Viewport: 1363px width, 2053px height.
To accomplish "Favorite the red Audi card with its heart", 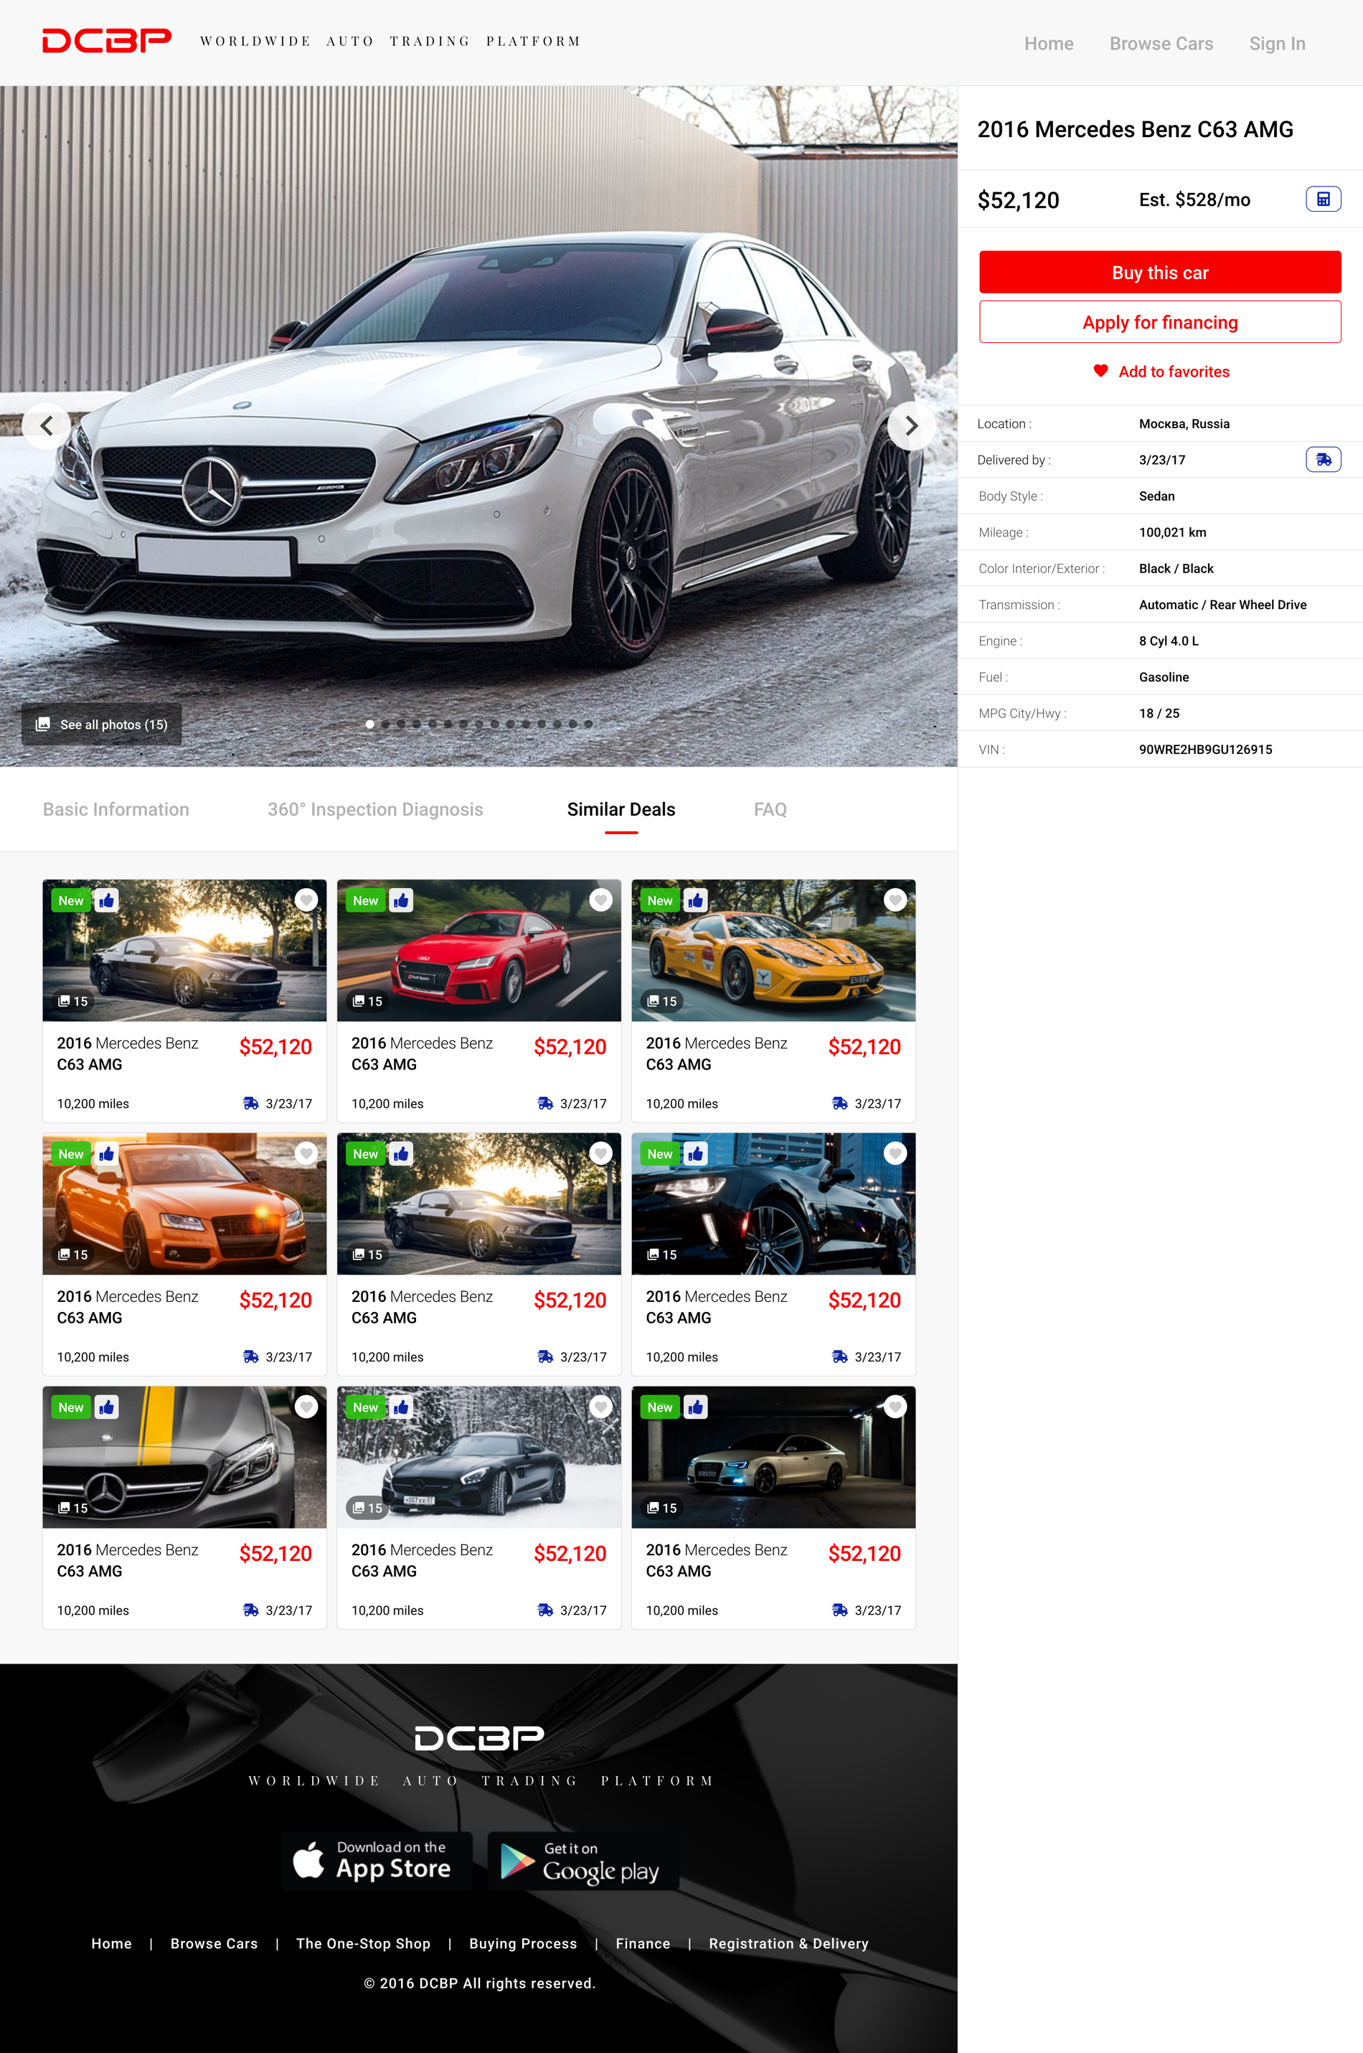I will pos(600,900).
